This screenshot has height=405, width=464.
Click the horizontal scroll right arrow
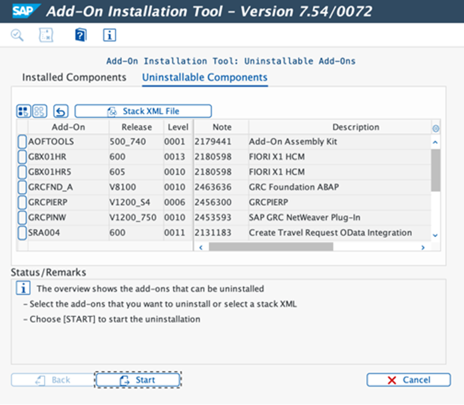[423, 247]
